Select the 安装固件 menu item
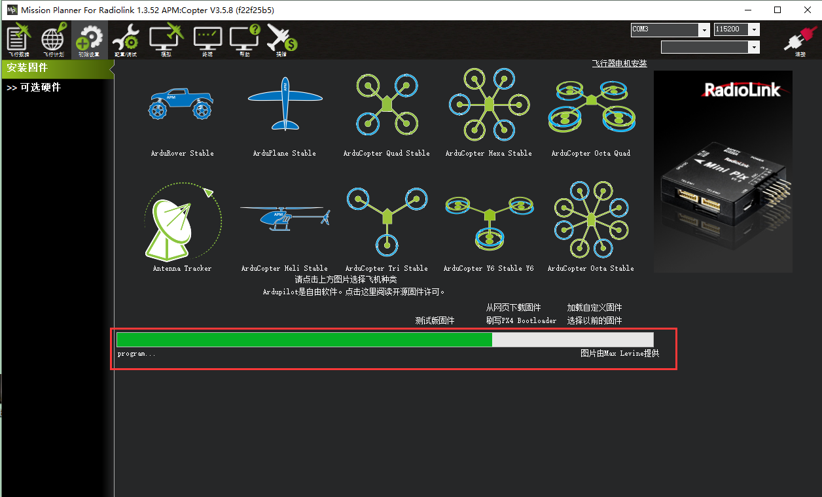 [58, 68]
